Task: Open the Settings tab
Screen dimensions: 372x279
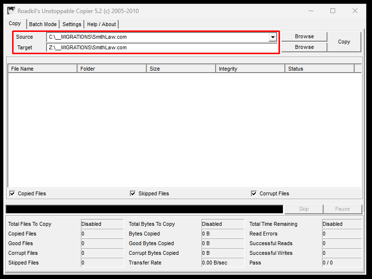Action: pos(72,24)
